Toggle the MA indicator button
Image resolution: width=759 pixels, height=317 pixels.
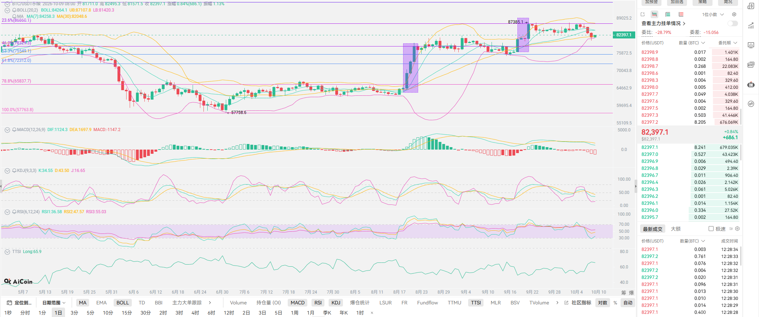pyautogui.click(x=83, y=303)
